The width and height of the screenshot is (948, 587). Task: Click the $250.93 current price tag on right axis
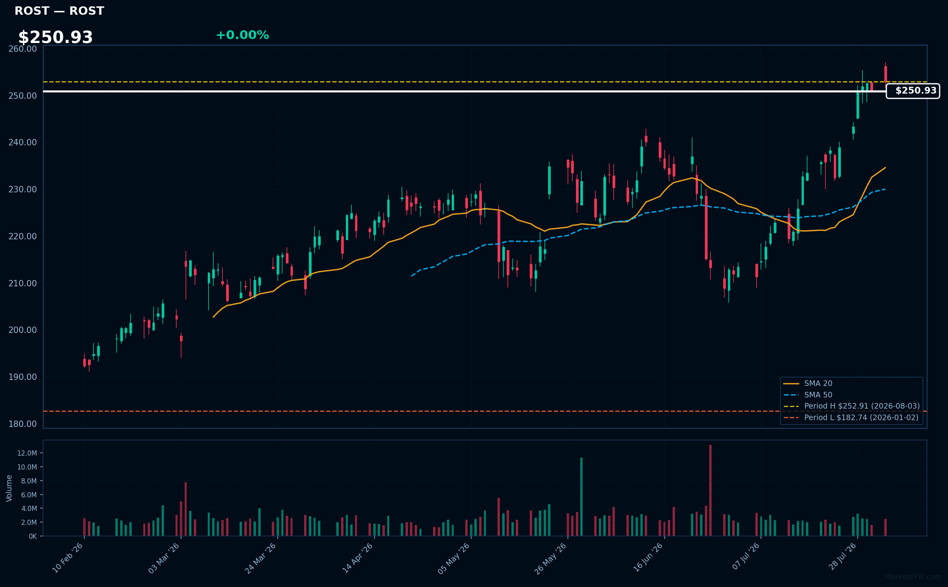tap(913, 91)
